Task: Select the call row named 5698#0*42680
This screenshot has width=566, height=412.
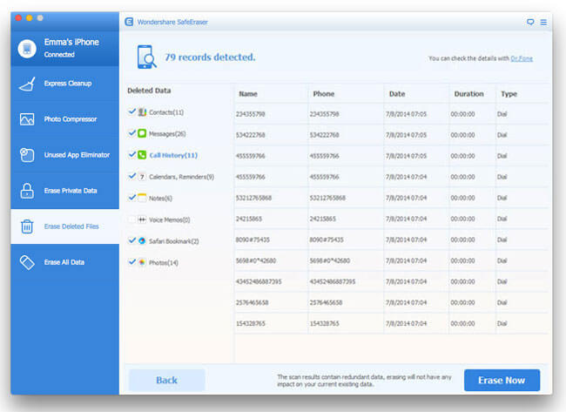Action: tap(391, 260)
